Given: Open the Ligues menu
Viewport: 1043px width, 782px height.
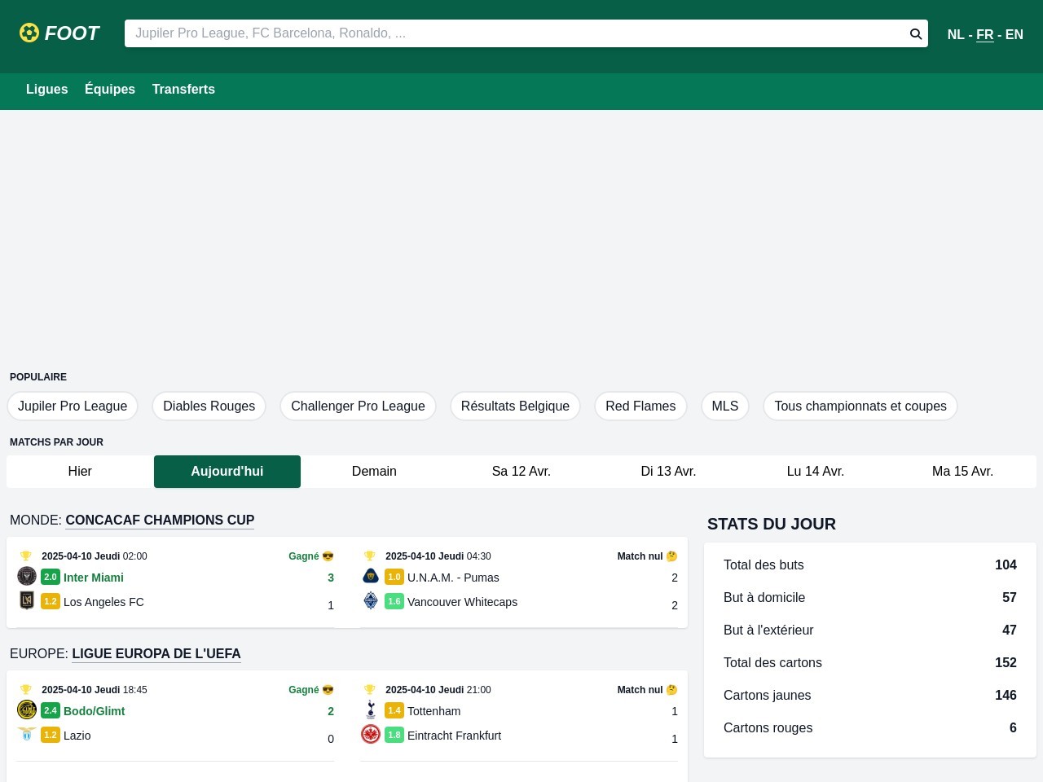Looking at the screenshot, I should click(x=47, y=90).
